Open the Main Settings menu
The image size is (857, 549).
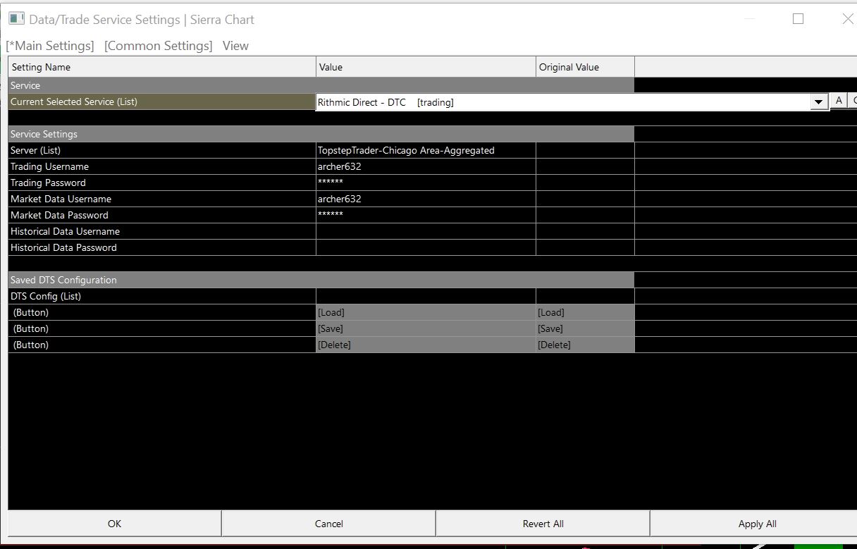tap(50, 46)
